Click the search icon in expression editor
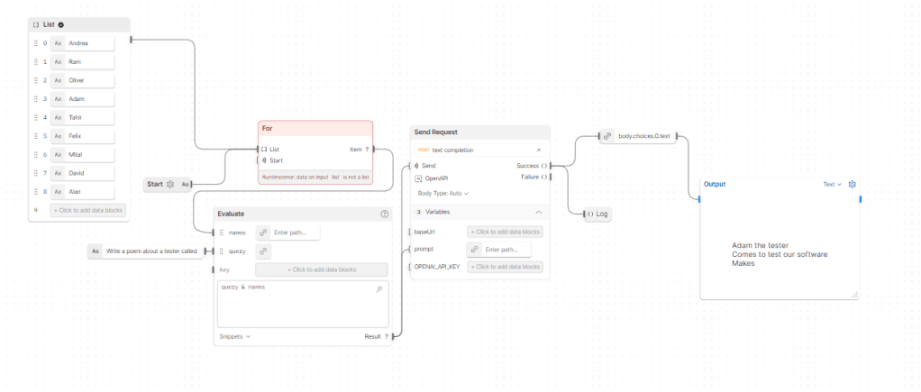This screenshot has height=392, width=921. [x=379, y=289]
